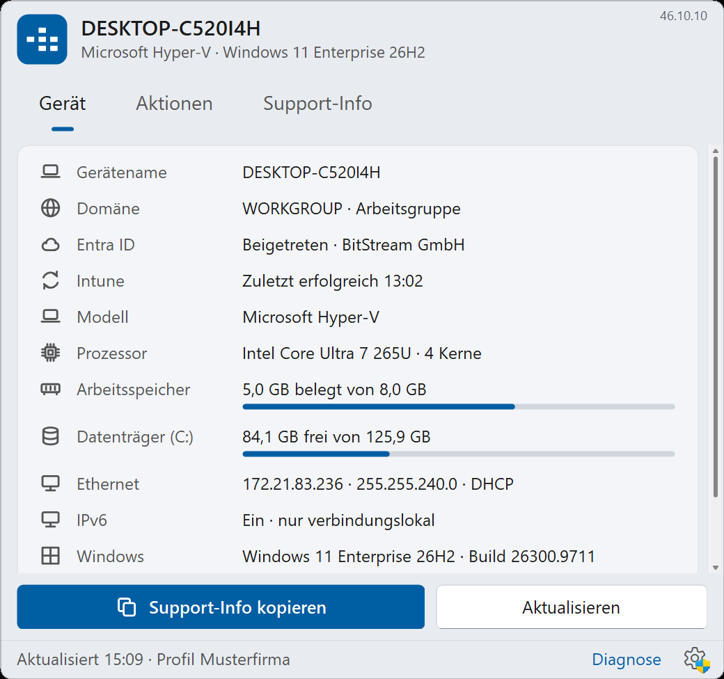Click the scrollbar down arrow
Screen dimensions: 724x679
pyautogui.click(x=715, y=568)
